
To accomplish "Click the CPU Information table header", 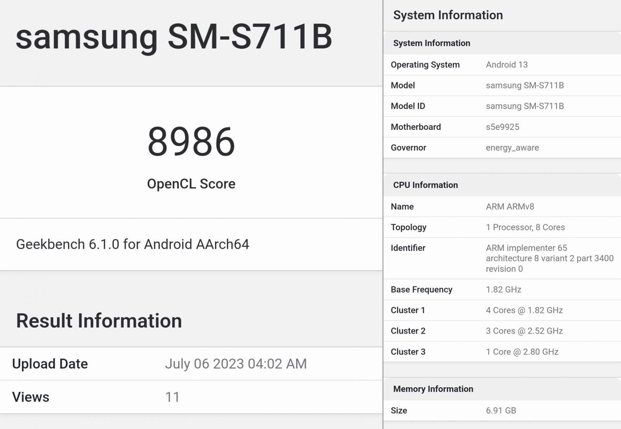I will coord(425,185).
